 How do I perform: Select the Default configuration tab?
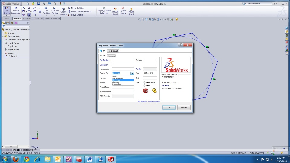[113, 51]
